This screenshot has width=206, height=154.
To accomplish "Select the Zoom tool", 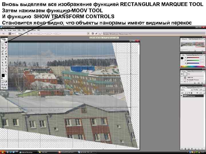I will [x=6, y=71].
